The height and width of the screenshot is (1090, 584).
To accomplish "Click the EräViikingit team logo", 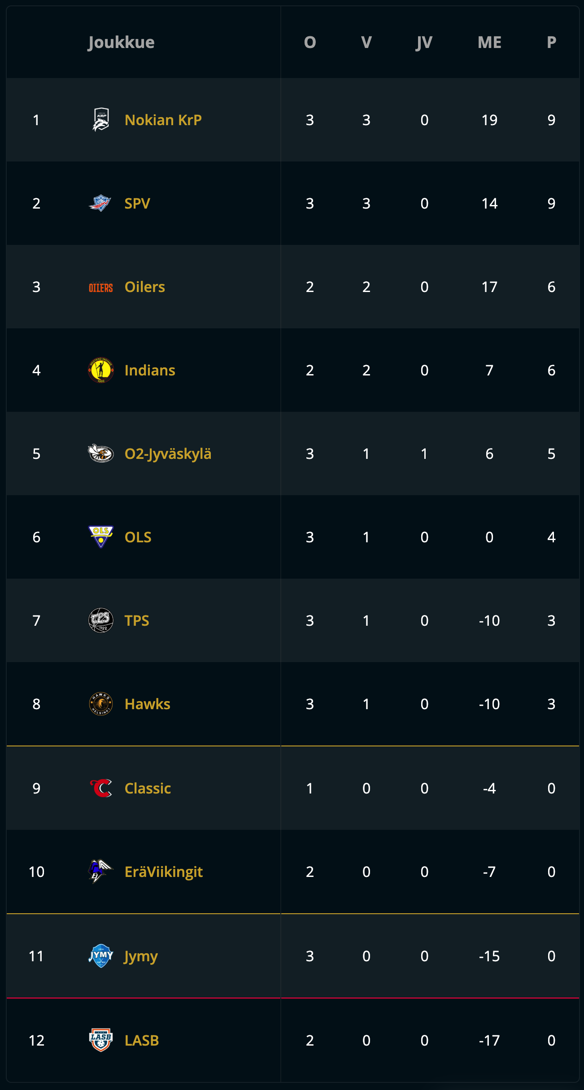I will (x=101, y=872).
